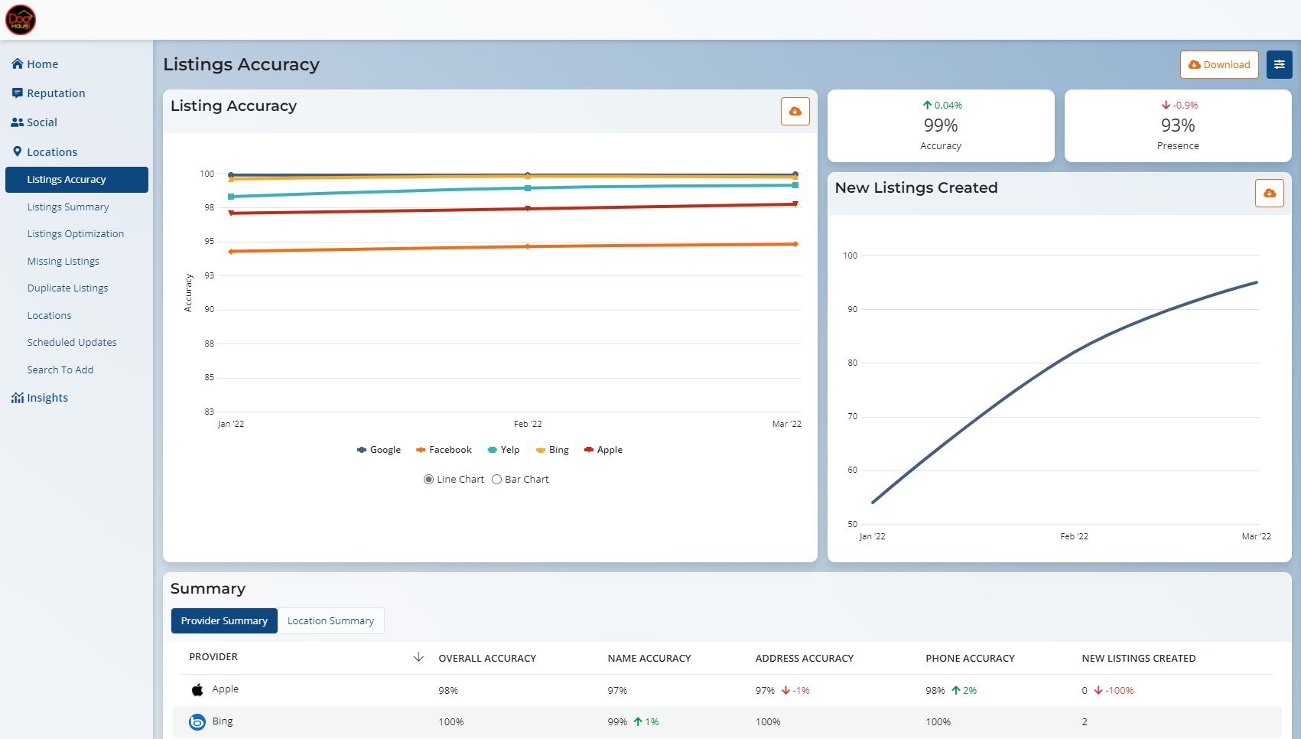Screen dimensions: 1301x739
Task: Select the Bar Chart radio button
Action: [496, 480]
